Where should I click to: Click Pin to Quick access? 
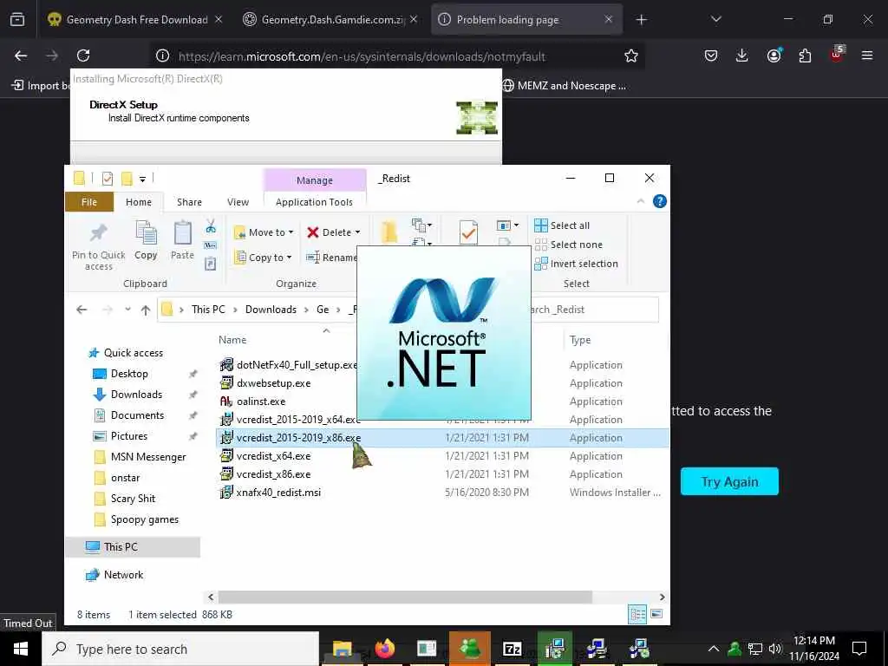tap(99, 245)
